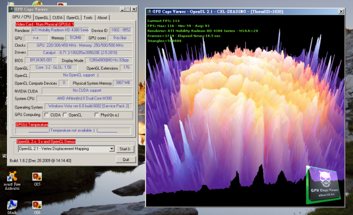Click the Triangles=500000 overlay text
Image resolution: width=353 pixels, height=215 pixels.
pyautogui.click(x=164, y=41)
